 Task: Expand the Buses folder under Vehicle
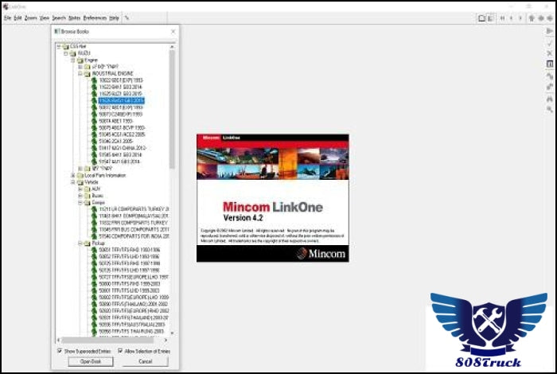click(x=80, y=195)
